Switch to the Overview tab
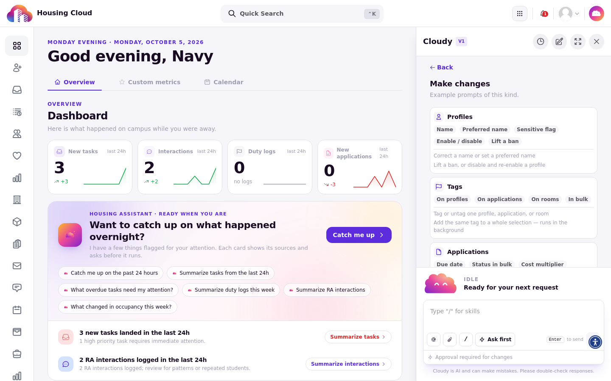Viewport: 611px width, 381px height. tap(75, 82)
